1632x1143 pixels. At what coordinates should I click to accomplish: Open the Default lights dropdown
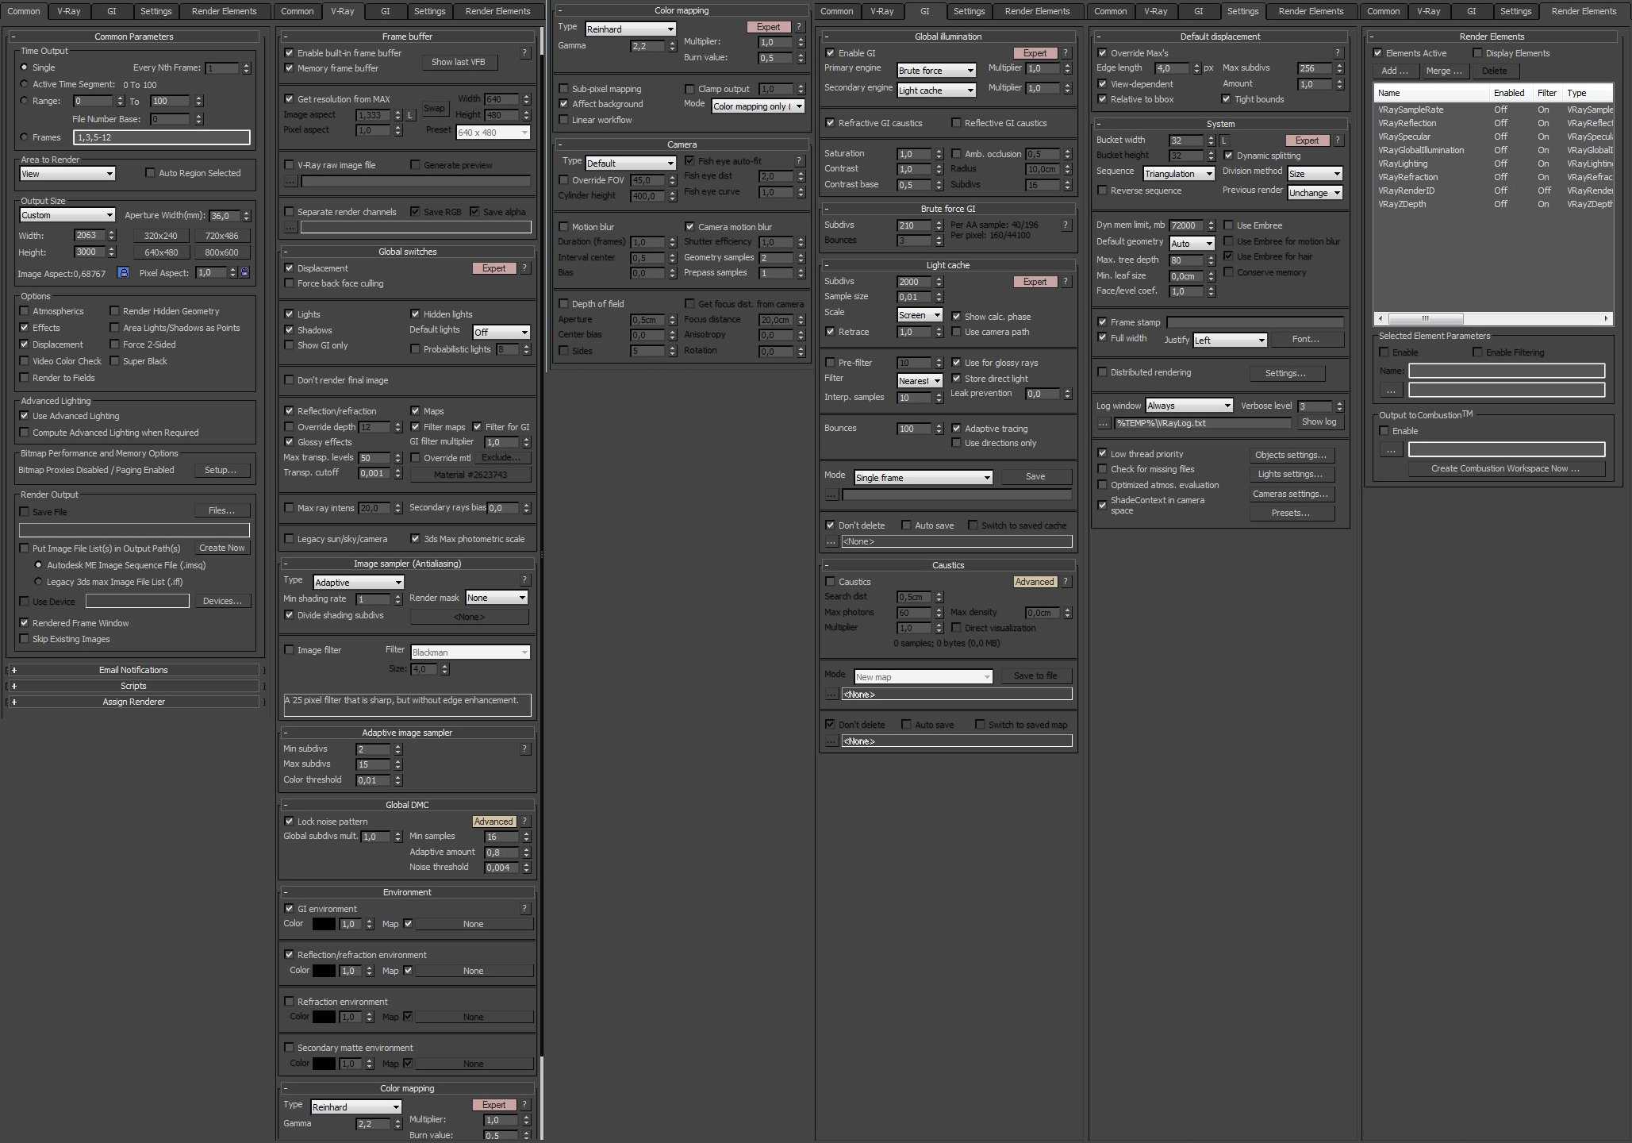point(501,333)
